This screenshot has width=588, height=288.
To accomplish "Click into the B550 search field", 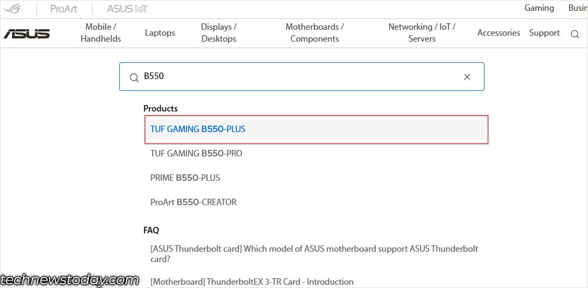I will tap(301, 76).
